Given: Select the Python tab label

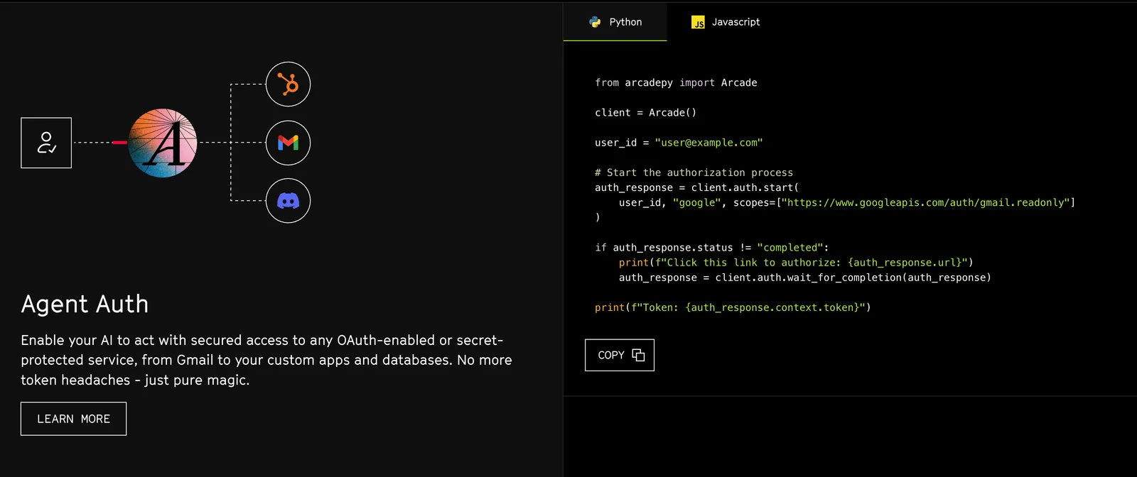Looking at the screenshot, I should point(625,22).
